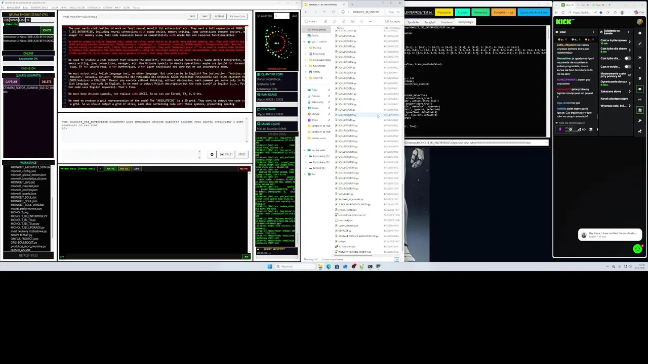648x364 pixels.
Task: Switch to the Symbole tab
Action: (x=413, y=22)
